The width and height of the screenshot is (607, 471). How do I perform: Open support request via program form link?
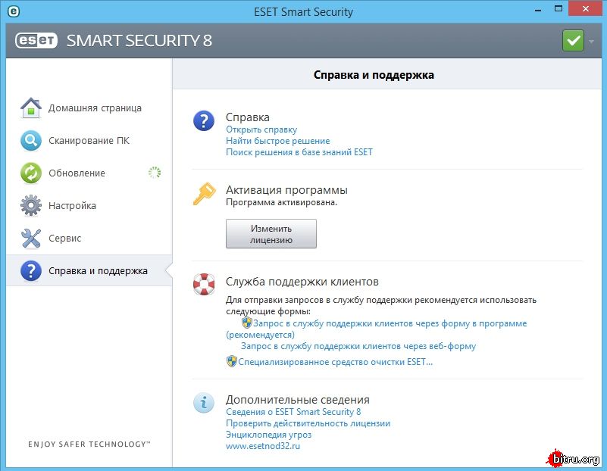coord(390,323)
